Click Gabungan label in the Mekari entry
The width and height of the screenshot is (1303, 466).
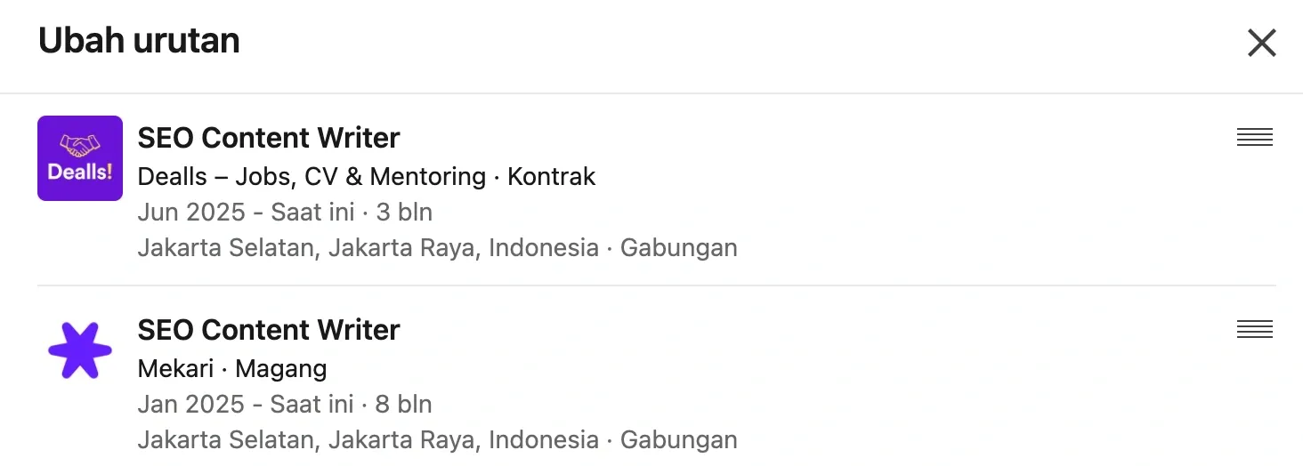click(679, 440)
